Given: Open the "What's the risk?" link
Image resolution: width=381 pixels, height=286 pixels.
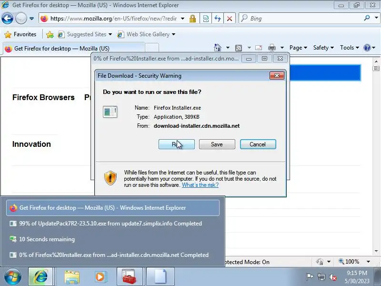Looking at the screenshot, I should [200, 185].
